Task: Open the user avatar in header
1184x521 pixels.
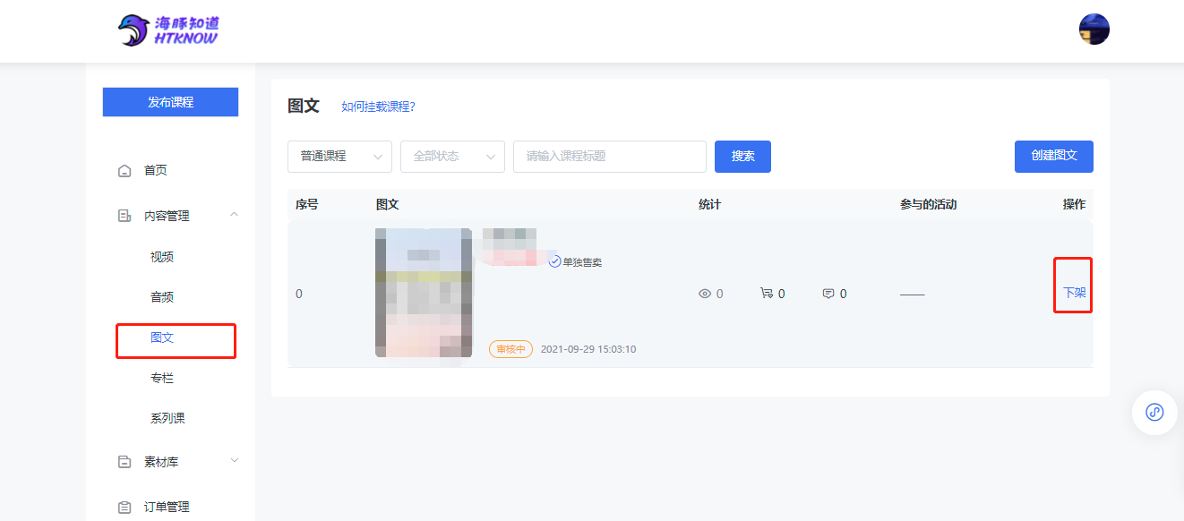Action: (x=1094, y=30)
